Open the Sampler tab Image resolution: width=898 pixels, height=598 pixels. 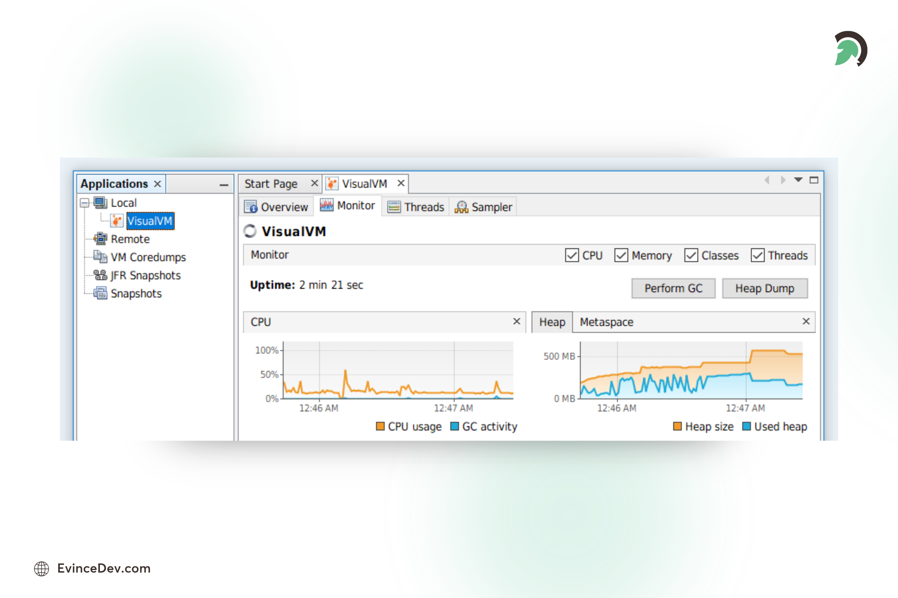tap(483, 207)
